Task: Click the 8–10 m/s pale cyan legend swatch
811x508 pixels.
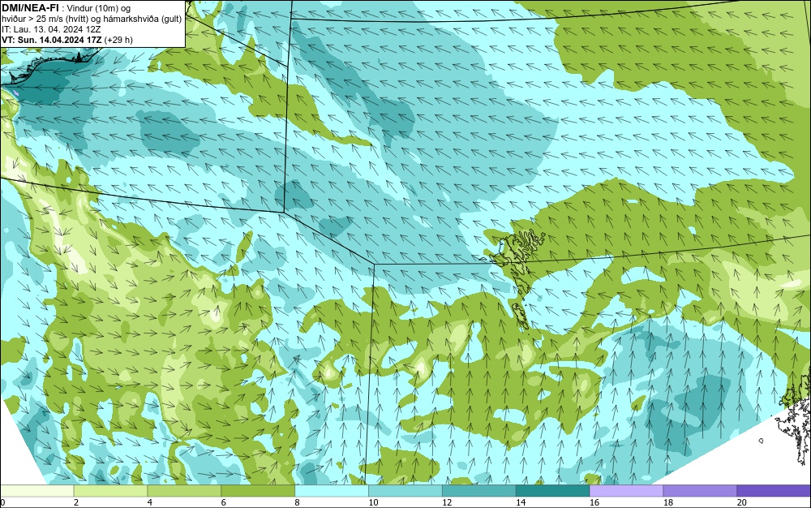Action: pos(332,491)
